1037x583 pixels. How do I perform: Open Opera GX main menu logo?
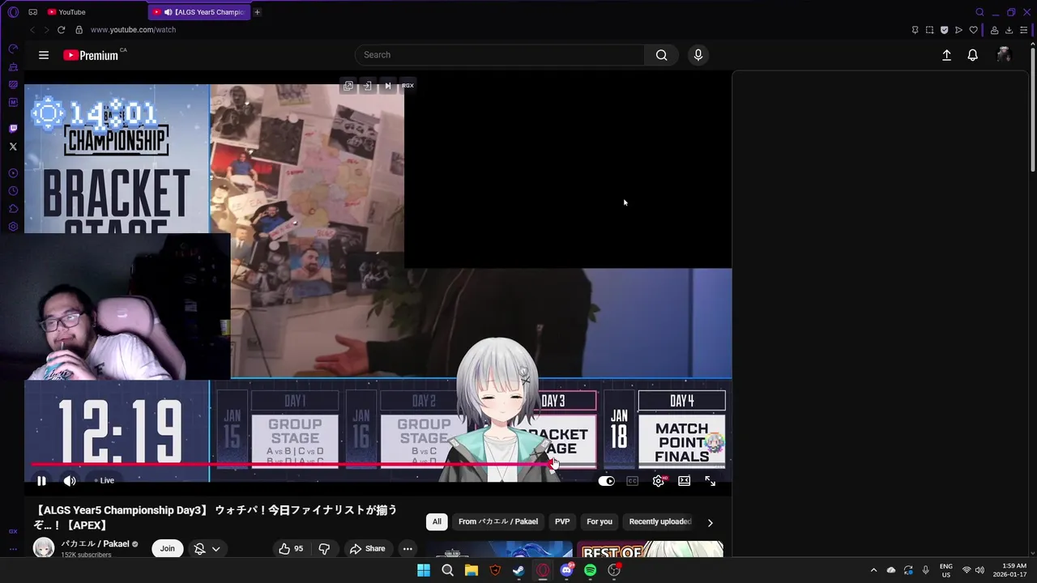point(13,12)
